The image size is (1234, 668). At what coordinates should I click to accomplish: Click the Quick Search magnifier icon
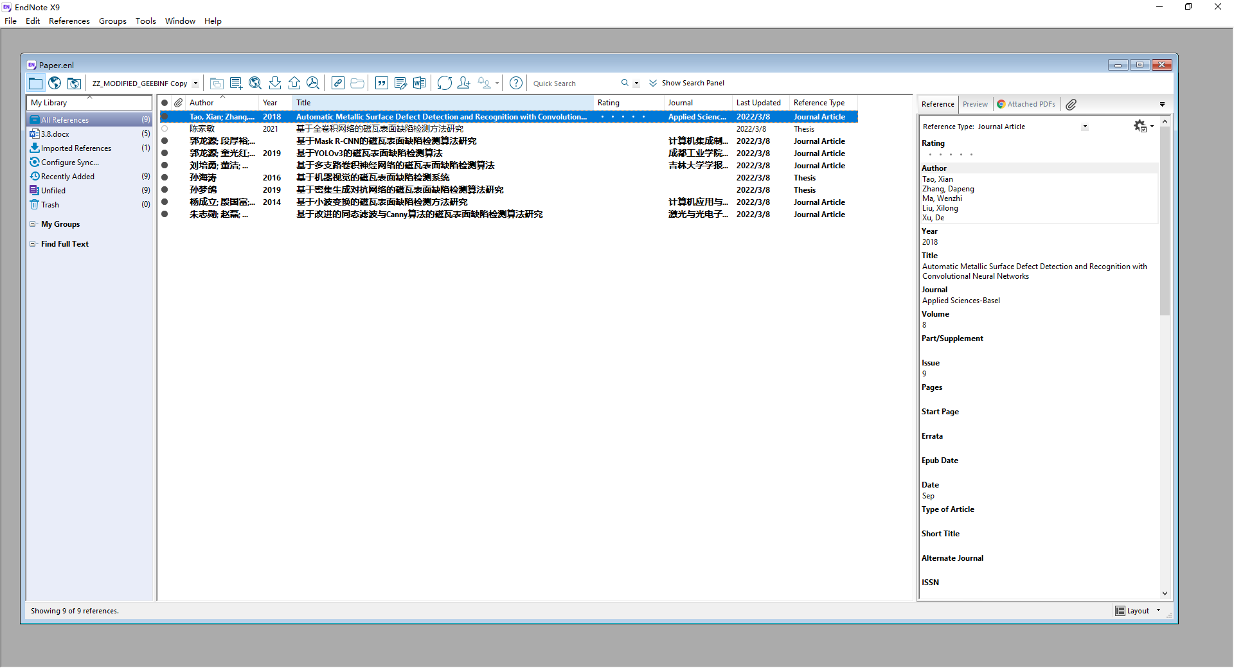pyautogui.click(x=625, y=83)
